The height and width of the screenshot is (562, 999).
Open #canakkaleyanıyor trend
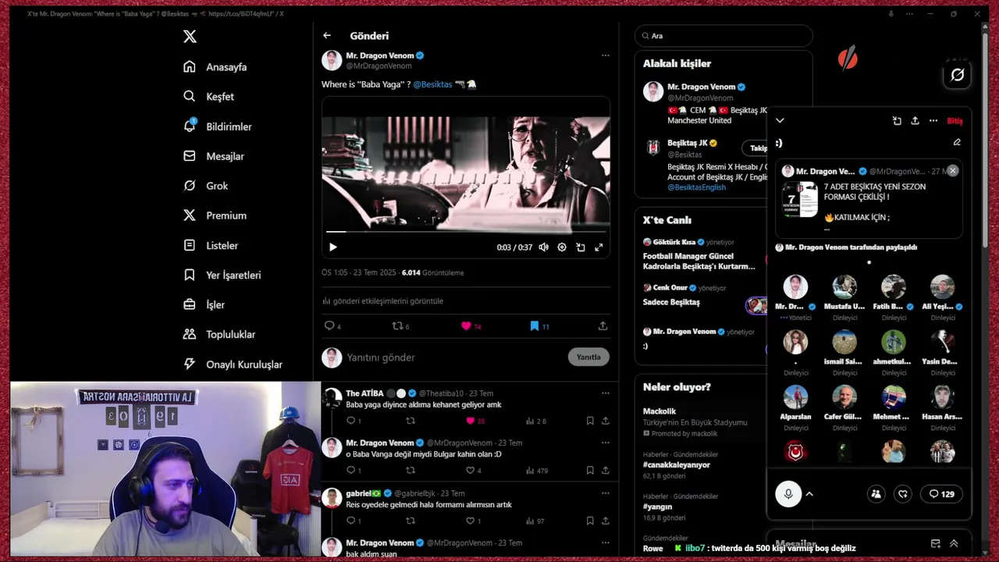tap(677, 465)
